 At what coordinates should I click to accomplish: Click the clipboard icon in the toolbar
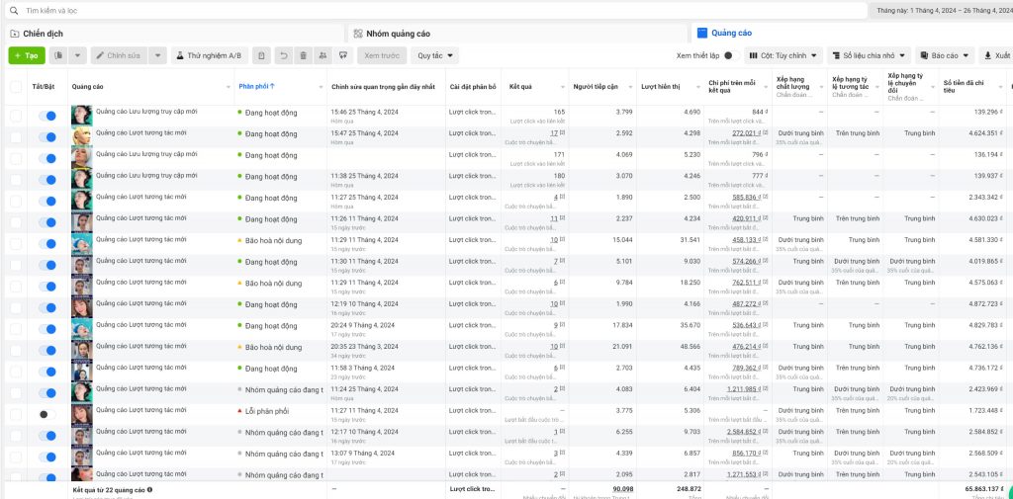click(261, 55)
